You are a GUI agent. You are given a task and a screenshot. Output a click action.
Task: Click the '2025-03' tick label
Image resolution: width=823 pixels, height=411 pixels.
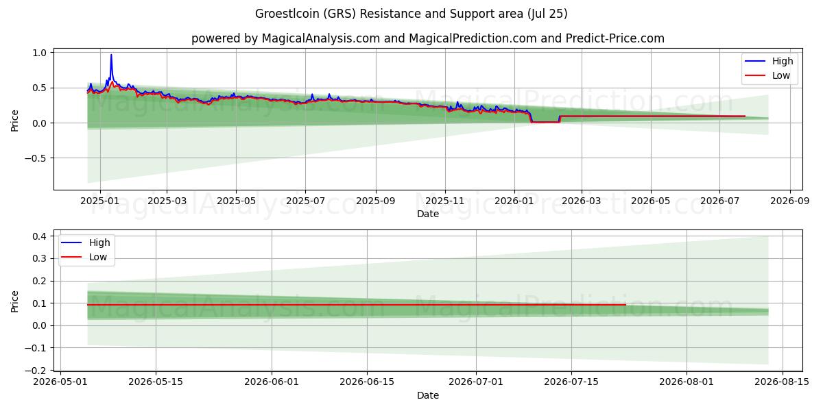click(x=167, y=201)
